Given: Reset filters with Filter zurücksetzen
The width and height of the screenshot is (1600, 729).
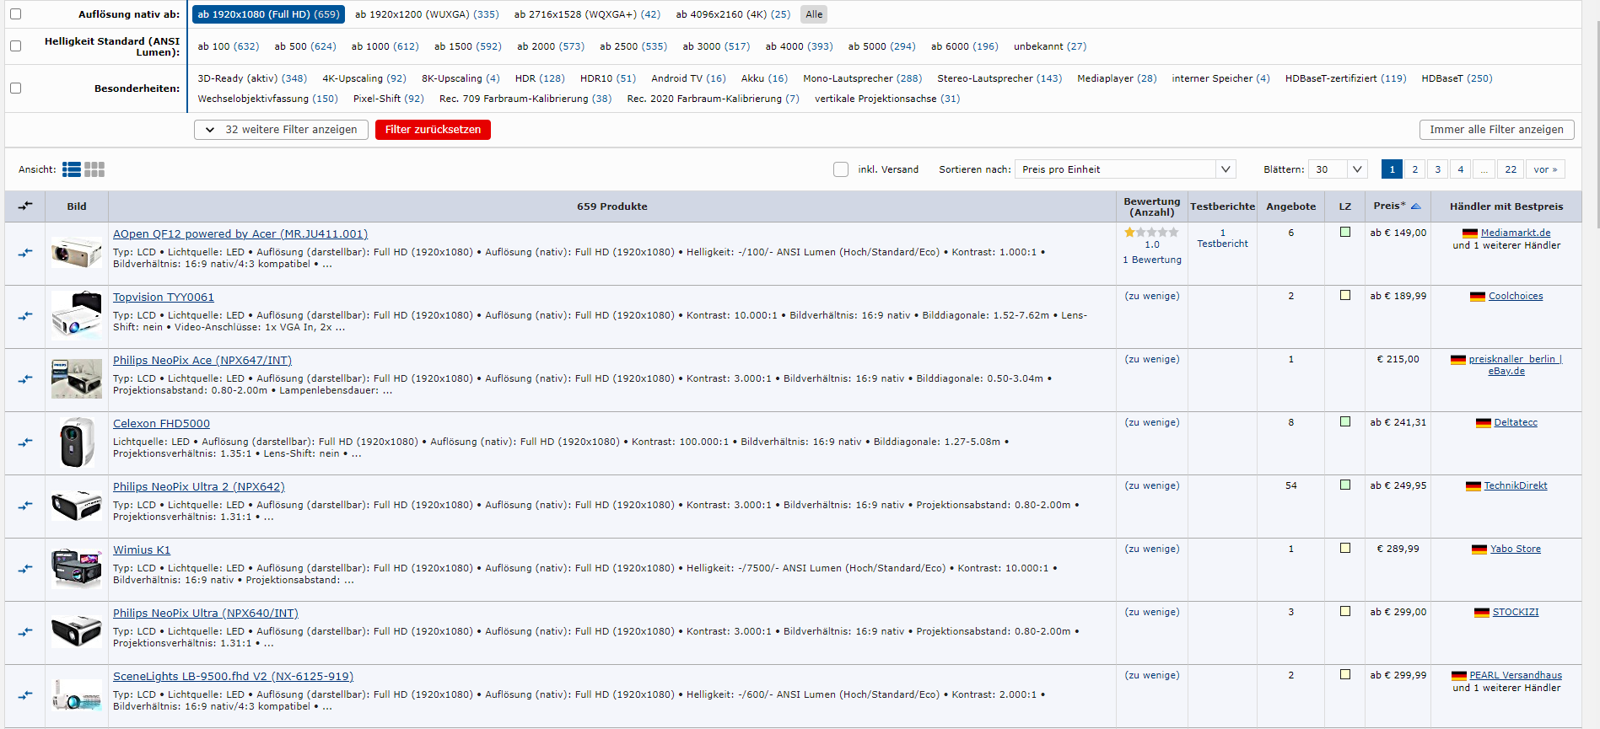Looking at the screenshot, I should (x=433, y=130).
